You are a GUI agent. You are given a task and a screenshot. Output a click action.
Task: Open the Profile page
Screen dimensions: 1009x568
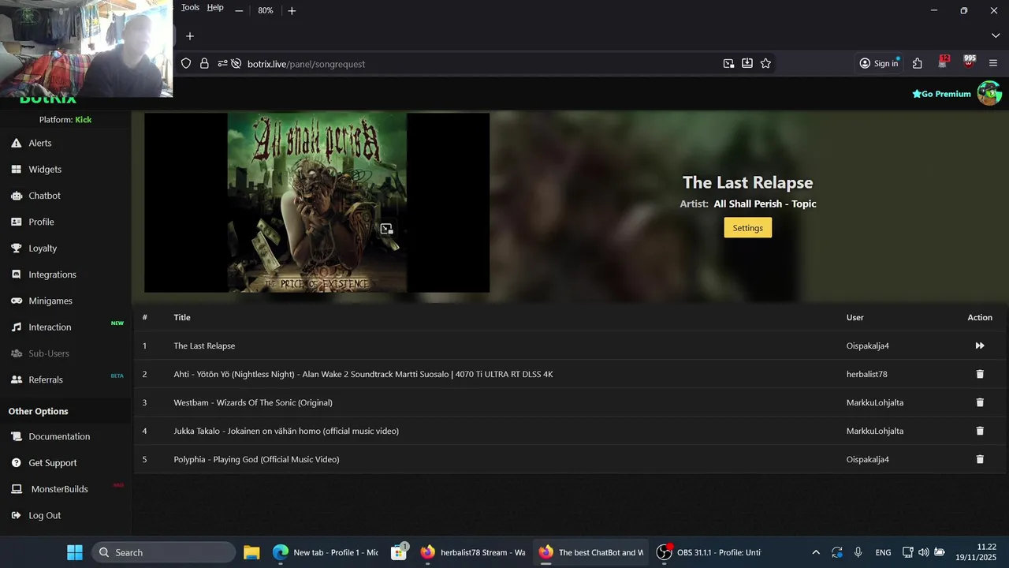(41, 222)
